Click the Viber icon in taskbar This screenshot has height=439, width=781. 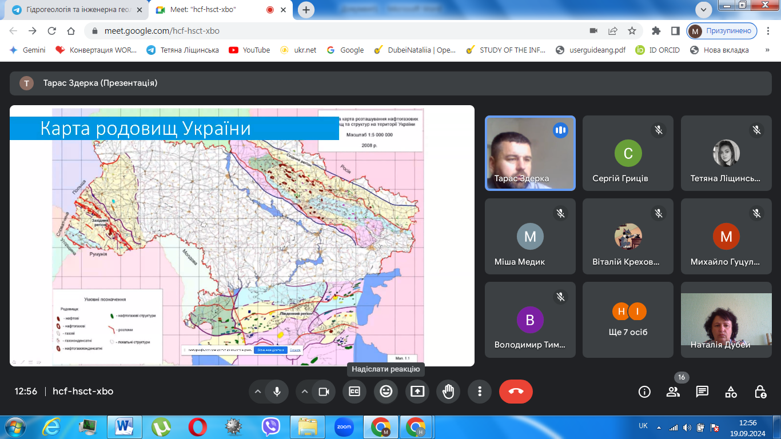click(x=270, y=427)
